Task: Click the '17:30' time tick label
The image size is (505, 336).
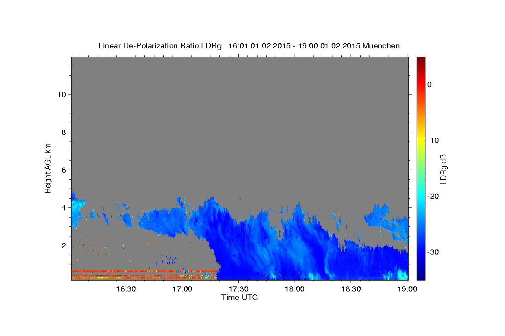Action: coord(239,289)
